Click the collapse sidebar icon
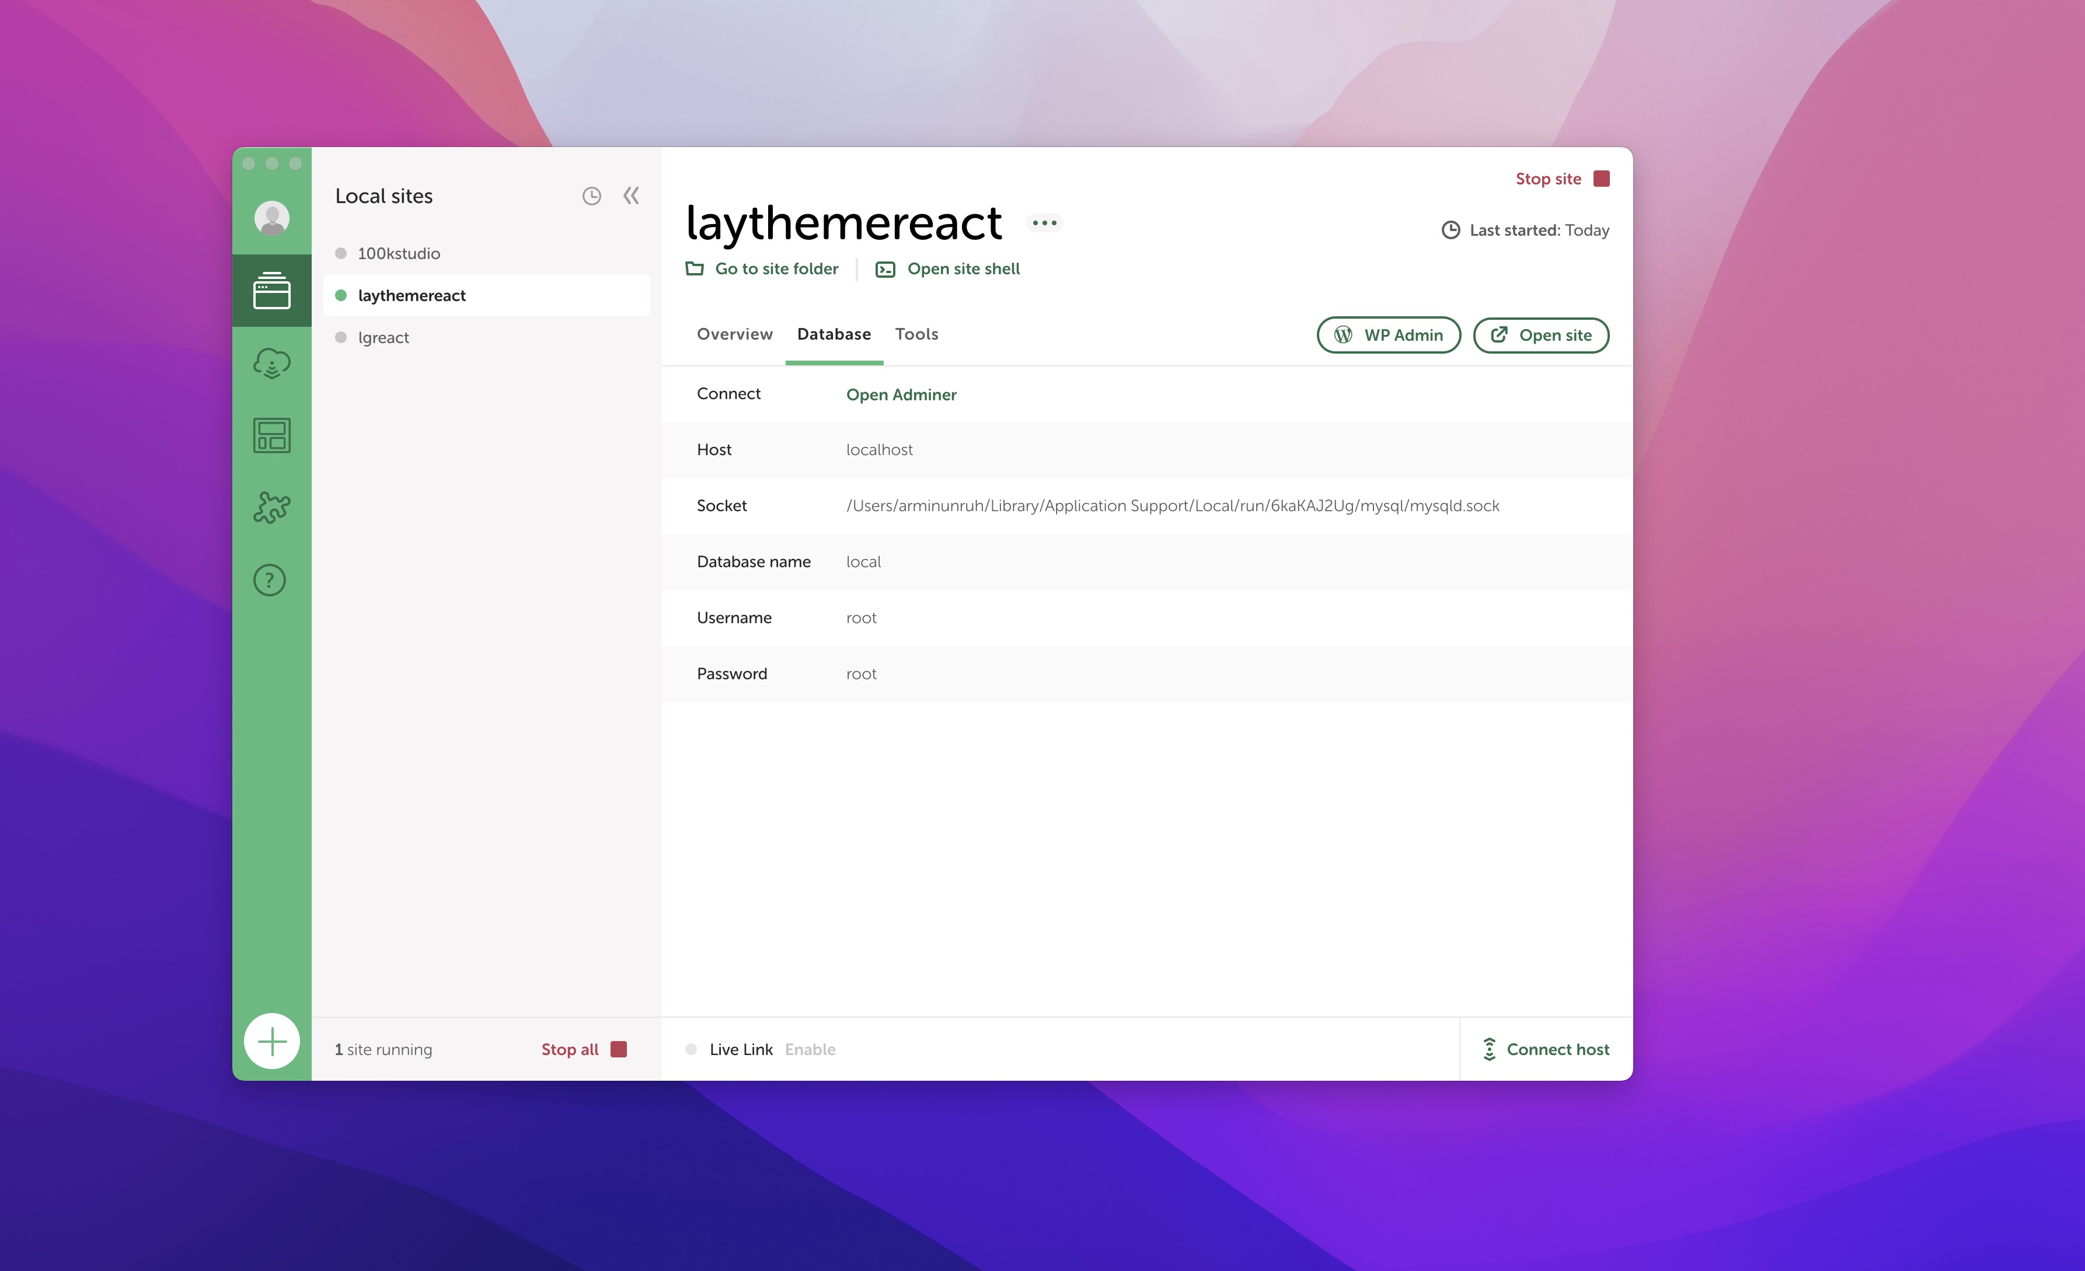 (632, 195)
